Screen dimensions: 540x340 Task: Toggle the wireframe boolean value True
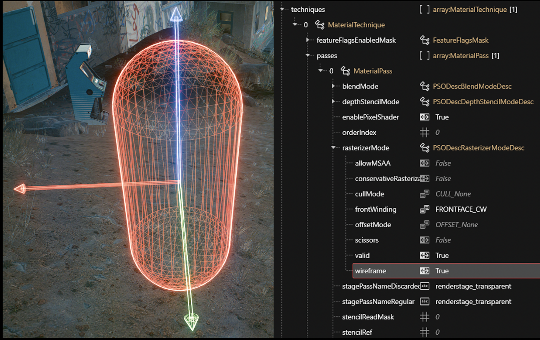[x=442, y=271]
